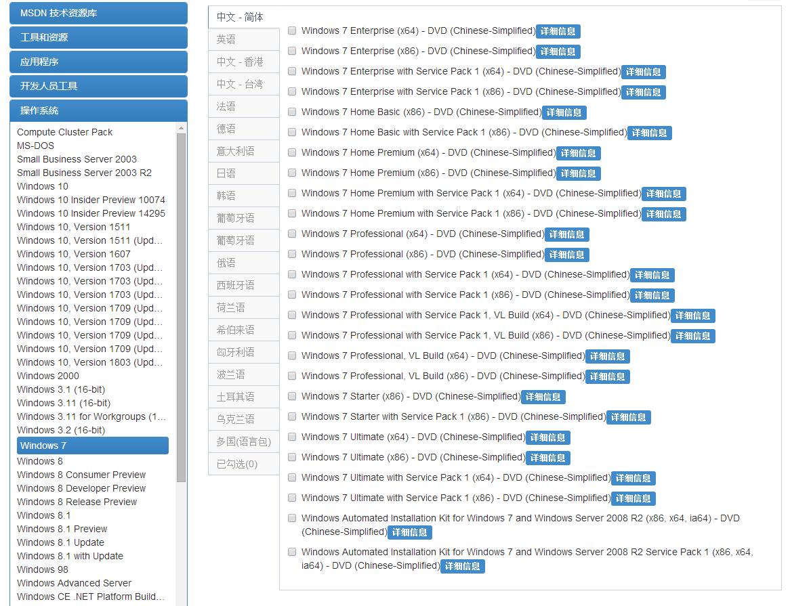Expand the MSDN 技术资源库 section
This screenshot has width=790, height=606.
[x=98, y=13]
